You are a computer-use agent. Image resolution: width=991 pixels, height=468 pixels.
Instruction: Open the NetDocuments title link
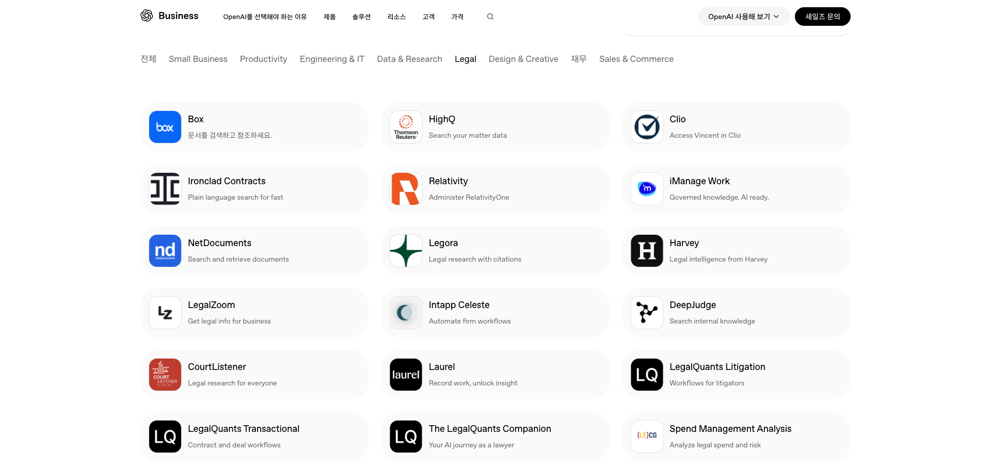point(219,243)
